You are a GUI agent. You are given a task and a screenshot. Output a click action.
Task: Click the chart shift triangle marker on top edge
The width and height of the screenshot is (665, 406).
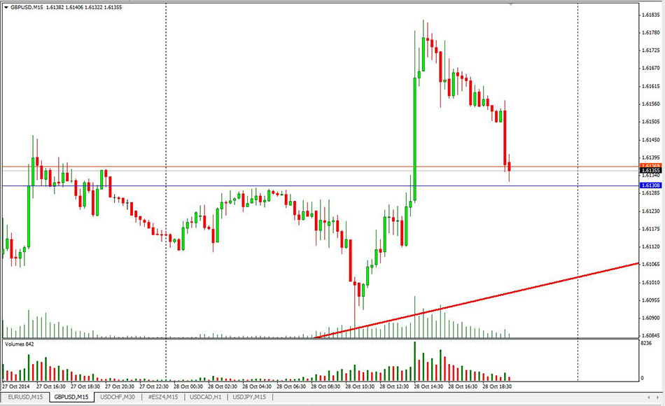point(511,5)
